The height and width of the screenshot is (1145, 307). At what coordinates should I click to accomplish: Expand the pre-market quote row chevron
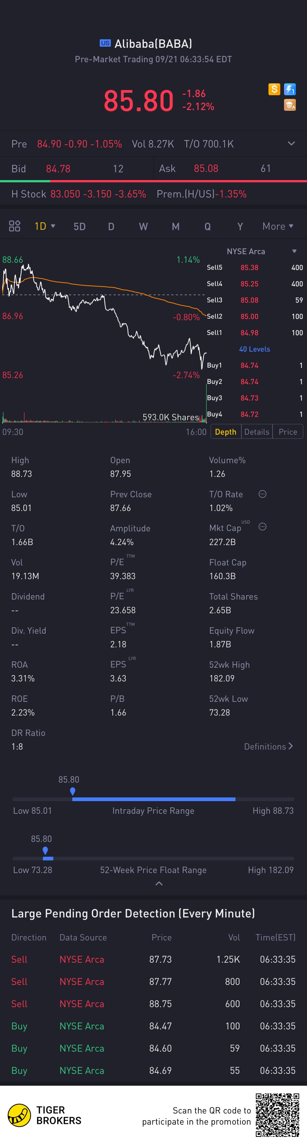(291, 143)
